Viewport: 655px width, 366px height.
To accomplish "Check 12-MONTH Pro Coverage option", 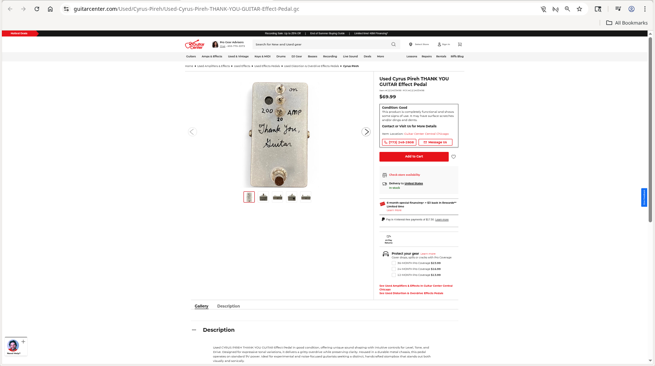I will pyautogui.click(x=394, y=275).
